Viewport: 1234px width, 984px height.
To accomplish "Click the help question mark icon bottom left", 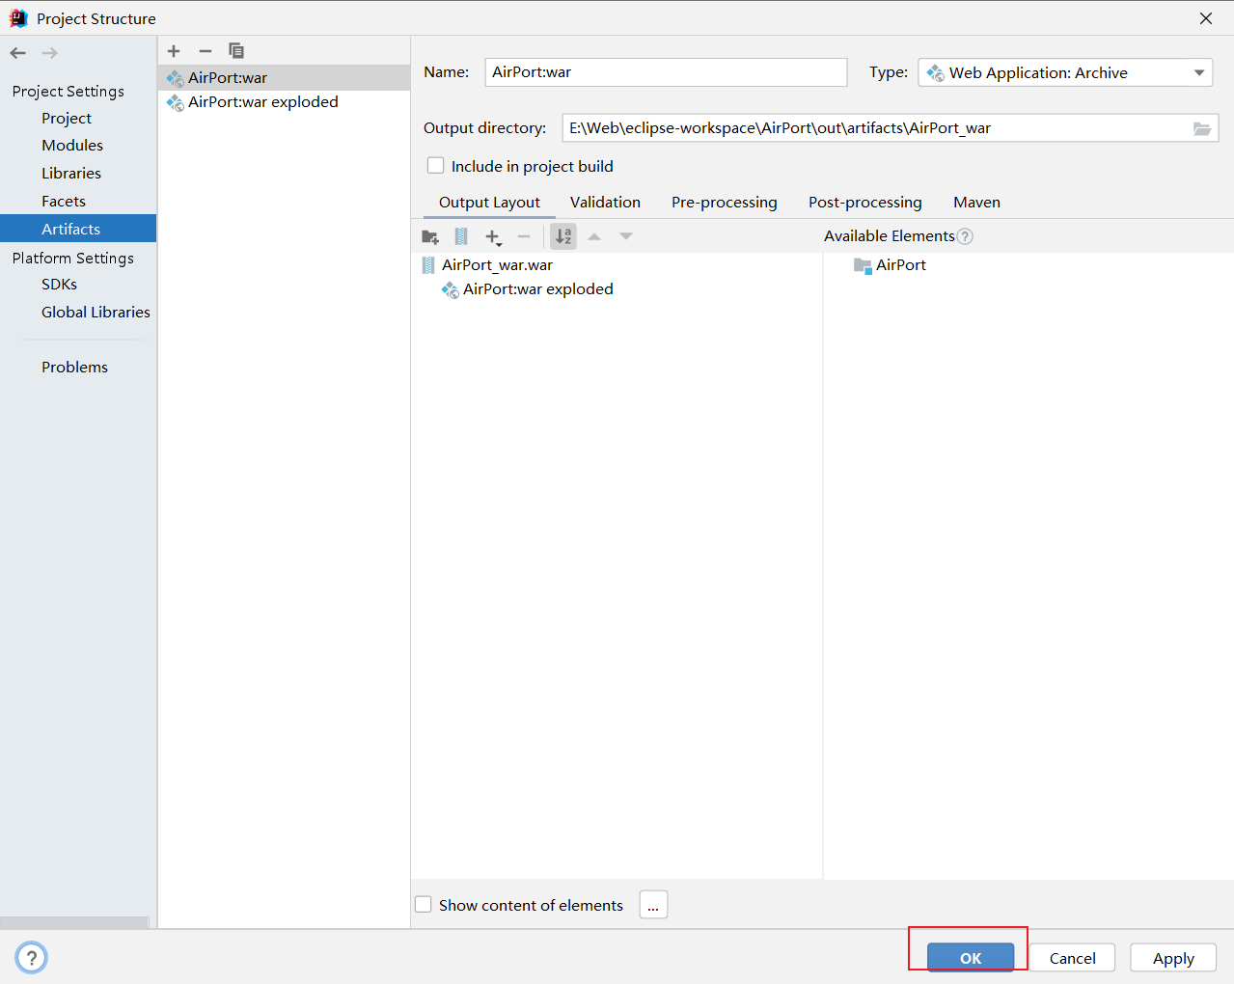I will pyautogui.click(x=31, y=957).
